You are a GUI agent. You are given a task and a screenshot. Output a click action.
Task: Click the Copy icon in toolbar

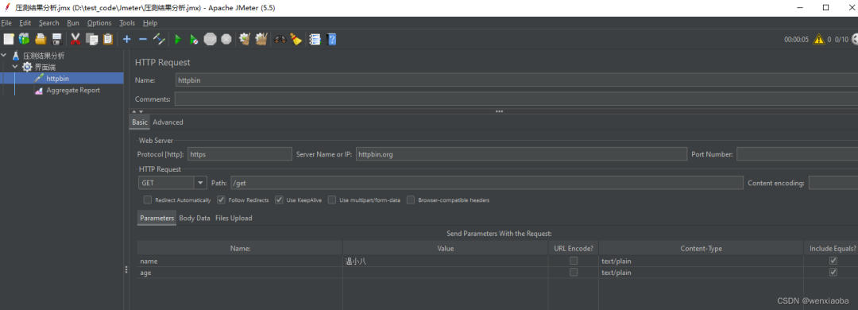pos(92,39)
